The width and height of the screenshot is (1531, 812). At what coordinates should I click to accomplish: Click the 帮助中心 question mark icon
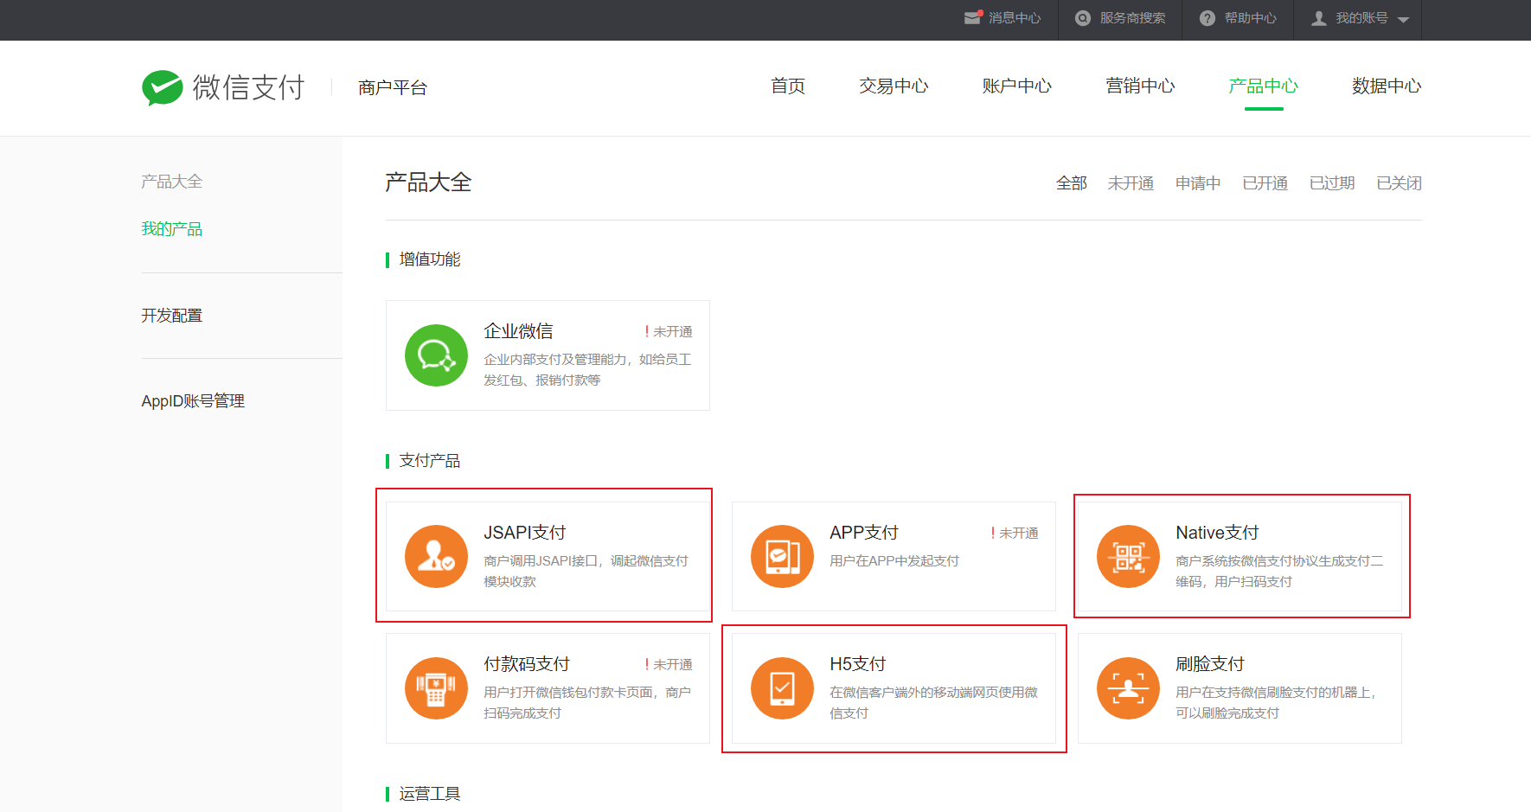click(1208, 18)
